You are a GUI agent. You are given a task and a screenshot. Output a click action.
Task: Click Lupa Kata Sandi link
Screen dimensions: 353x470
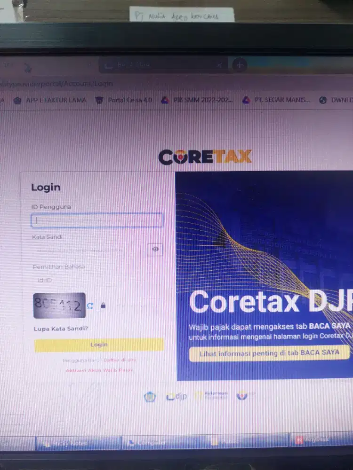coord(61,329)
